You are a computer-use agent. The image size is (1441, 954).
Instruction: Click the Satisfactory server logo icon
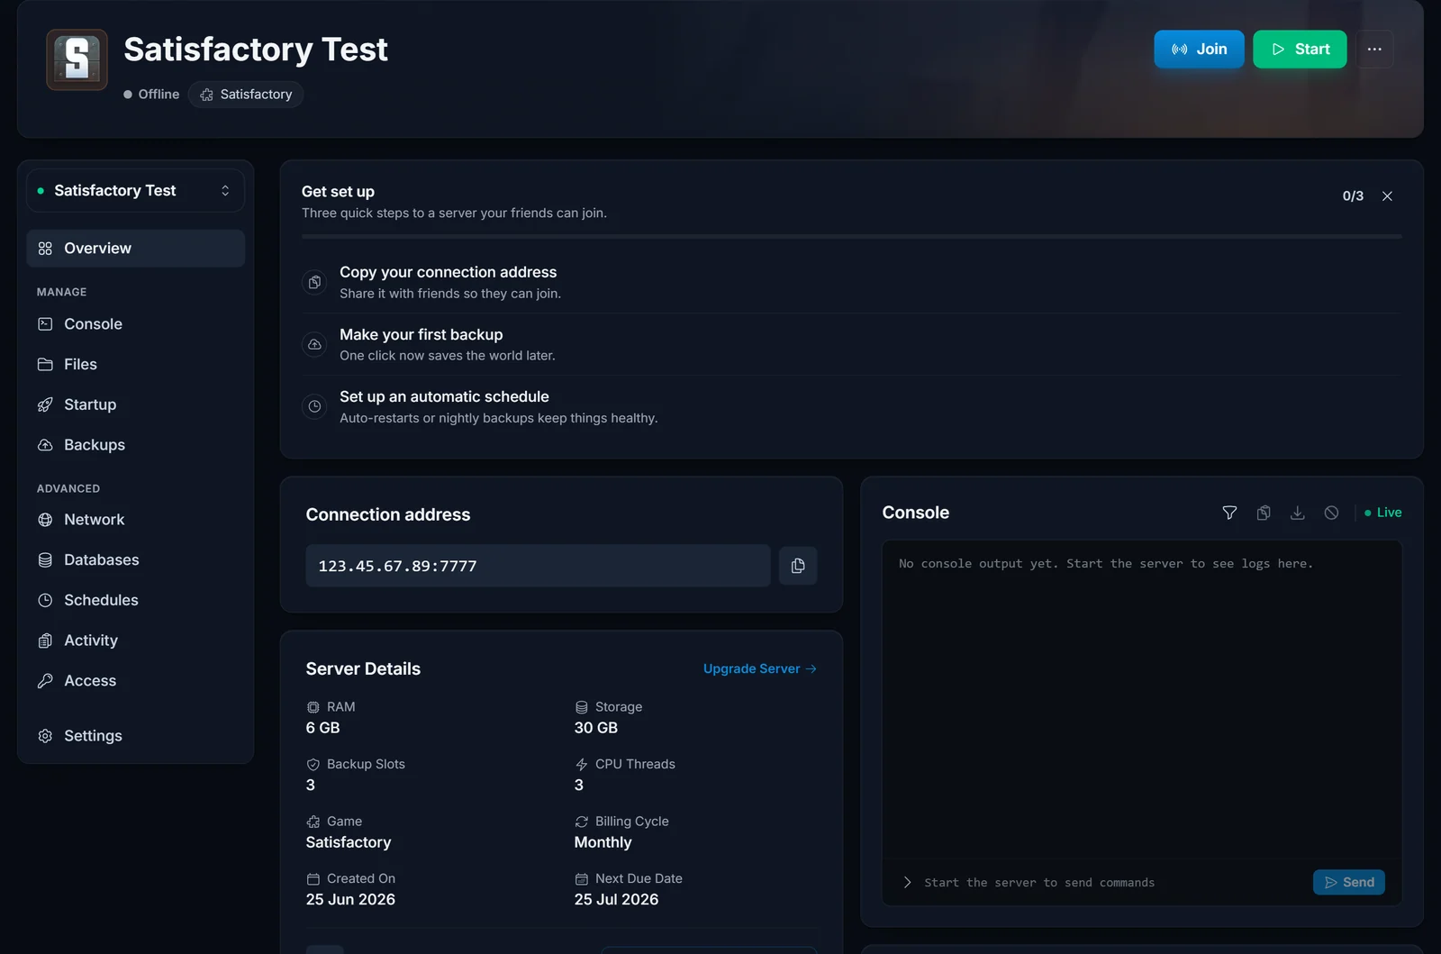click(x=77, y=59)
